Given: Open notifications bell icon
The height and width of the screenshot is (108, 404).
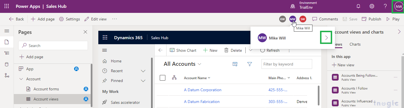Looking at the screenshot, I should tap(358, 6).
